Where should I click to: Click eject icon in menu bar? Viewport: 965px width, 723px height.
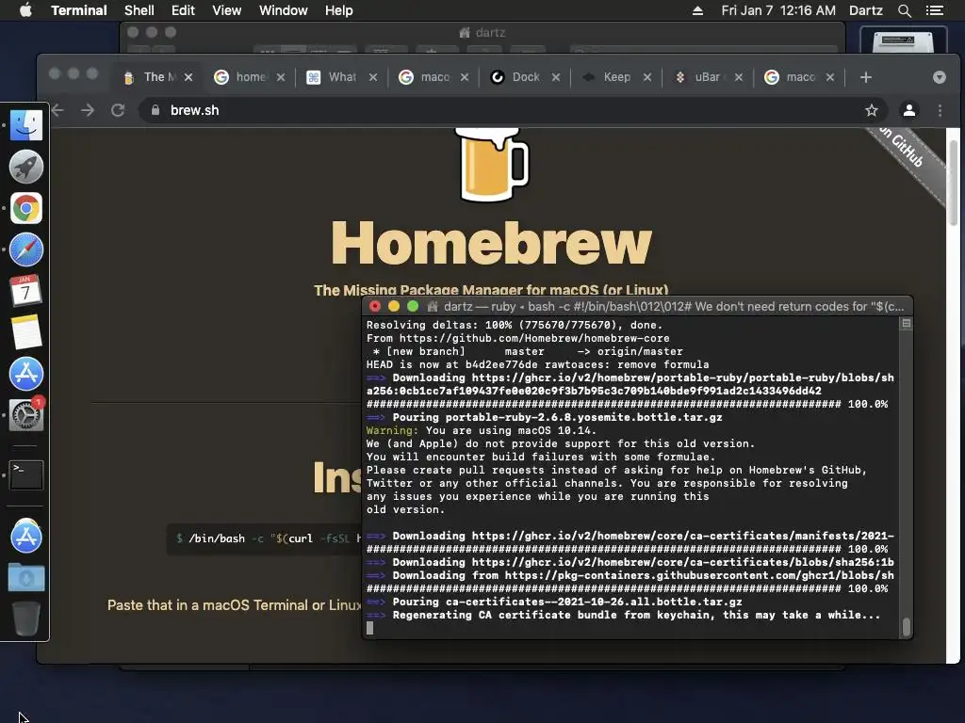(x=697, y=10)
